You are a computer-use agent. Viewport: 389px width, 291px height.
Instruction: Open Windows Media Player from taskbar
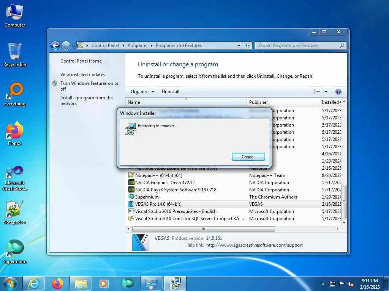[103, 283]
